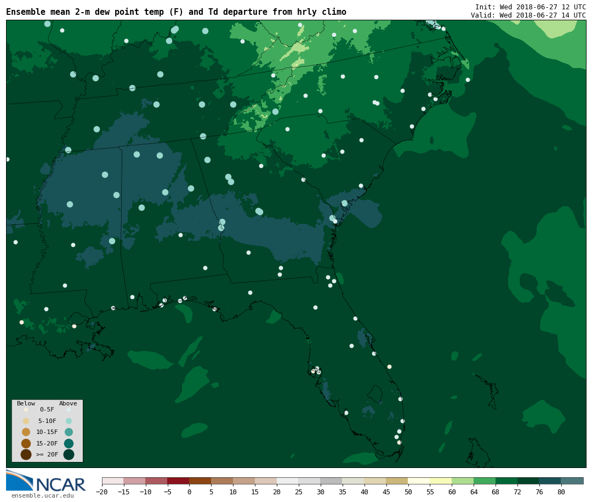Image resolution: width=592 pixels, height=502 pixels.
Task: Click the below-climo 10-15F orange-brown legend circle
Action: [x=26, y=432]
